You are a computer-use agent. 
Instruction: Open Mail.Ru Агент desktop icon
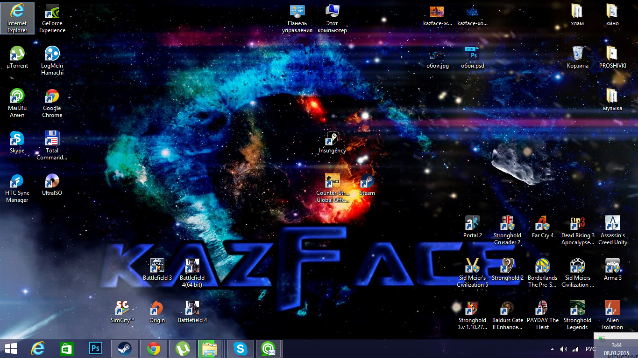pos(17,103)
